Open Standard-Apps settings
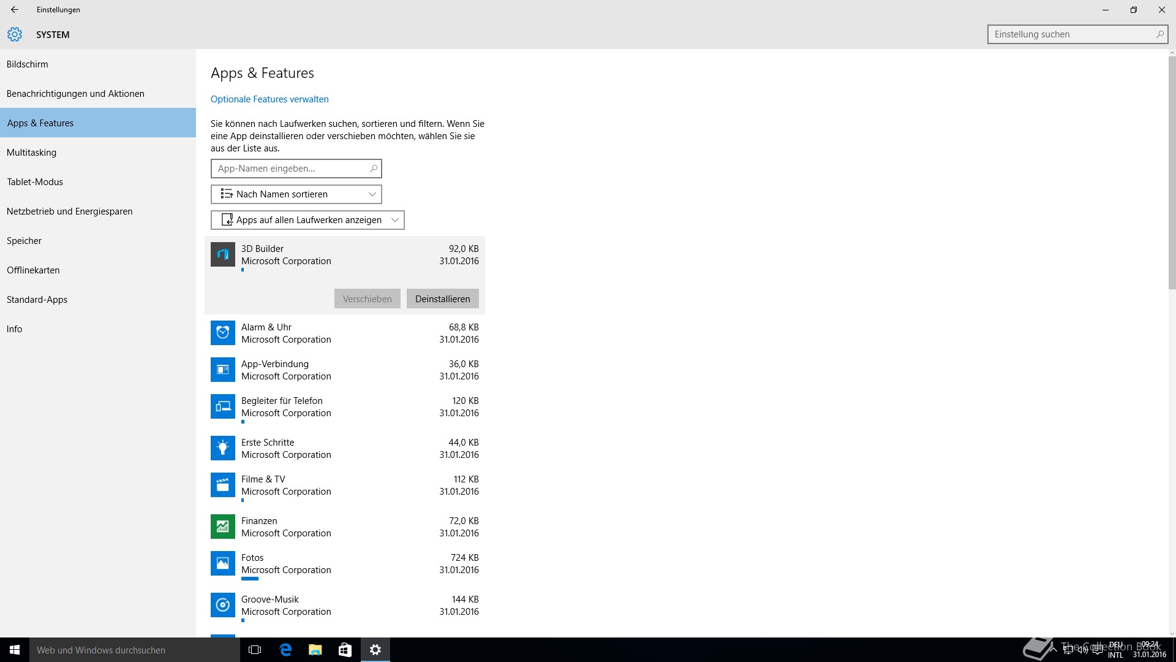 98,299
